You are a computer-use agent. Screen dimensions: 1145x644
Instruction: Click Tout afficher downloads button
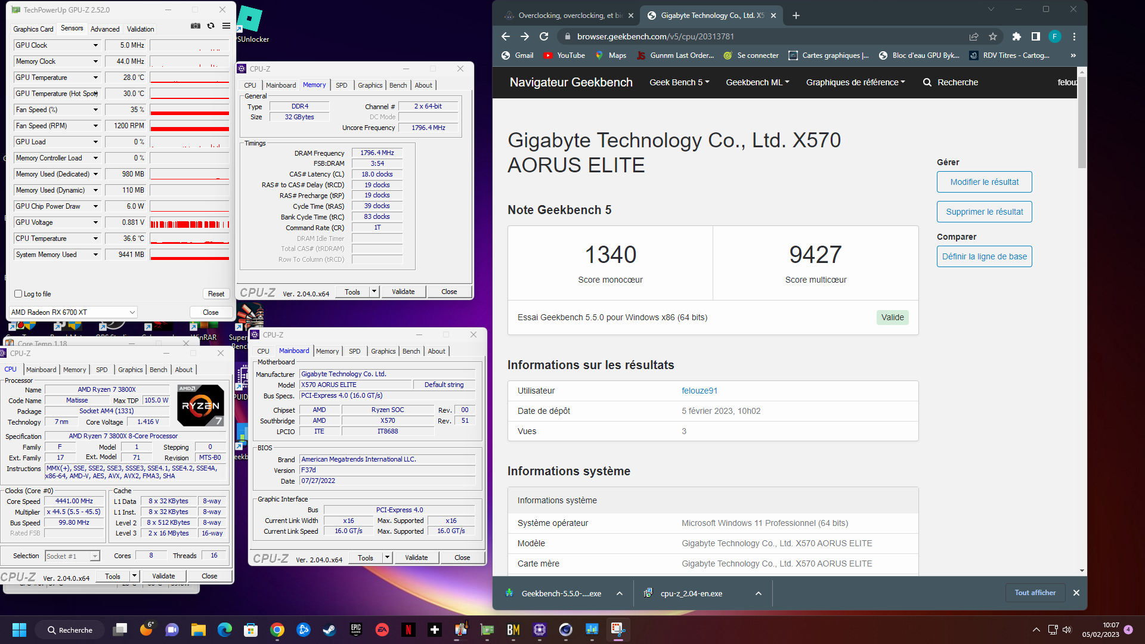(1035, 593)
